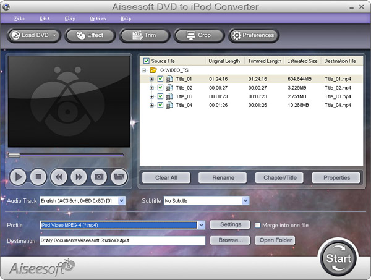Select the Title_04 film icon
Viewport: 371px width, 280px height.
169,105
